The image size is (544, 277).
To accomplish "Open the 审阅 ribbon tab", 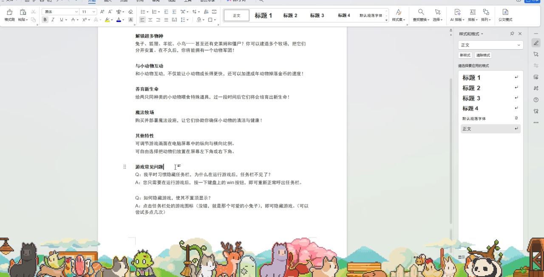I will (x=155, y=1).
